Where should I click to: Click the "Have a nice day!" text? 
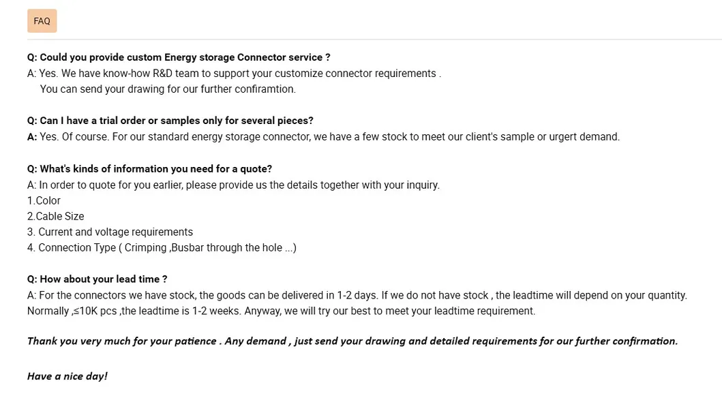pyautogui.click(x=67, y=376)
